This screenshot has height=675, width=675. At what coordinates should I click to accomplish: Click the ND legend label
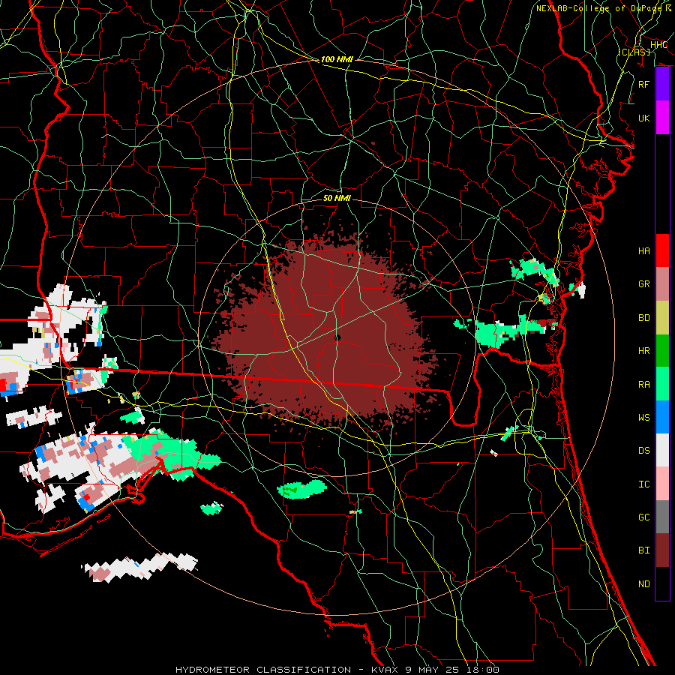643,584
